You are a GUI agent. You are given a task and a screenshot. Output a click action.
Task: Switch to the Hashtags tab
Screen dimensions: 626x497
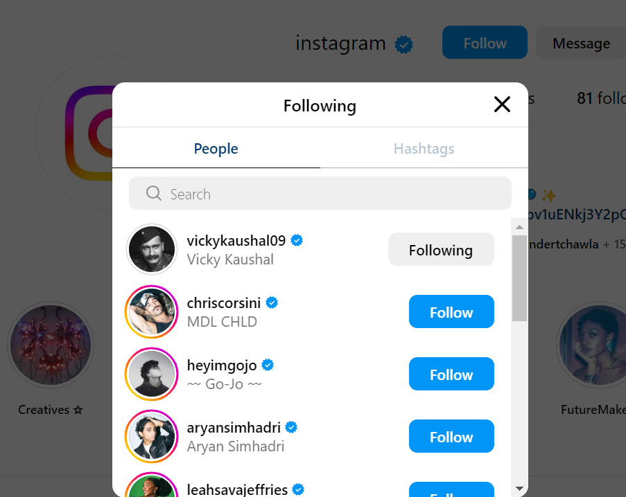[x=424, y=149]
